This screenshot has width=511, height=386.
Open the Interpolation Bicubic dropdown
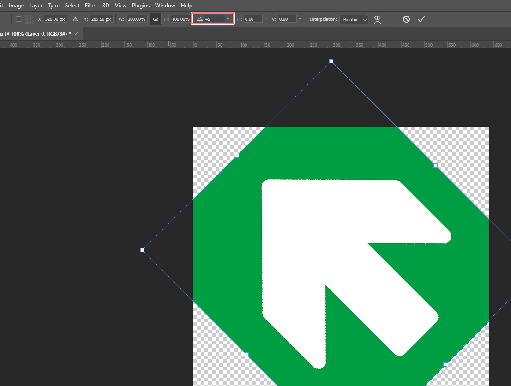point(354,19)
